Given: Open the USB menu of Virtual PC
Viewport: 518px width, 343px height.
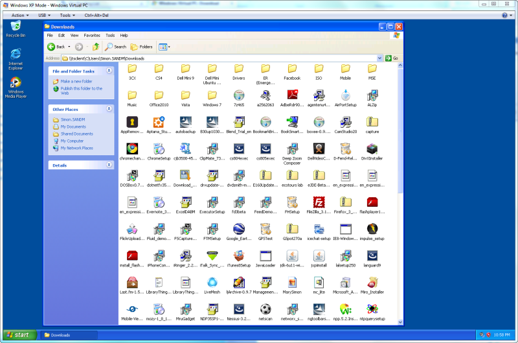Looking at the screenshot, I should [44, 15].
